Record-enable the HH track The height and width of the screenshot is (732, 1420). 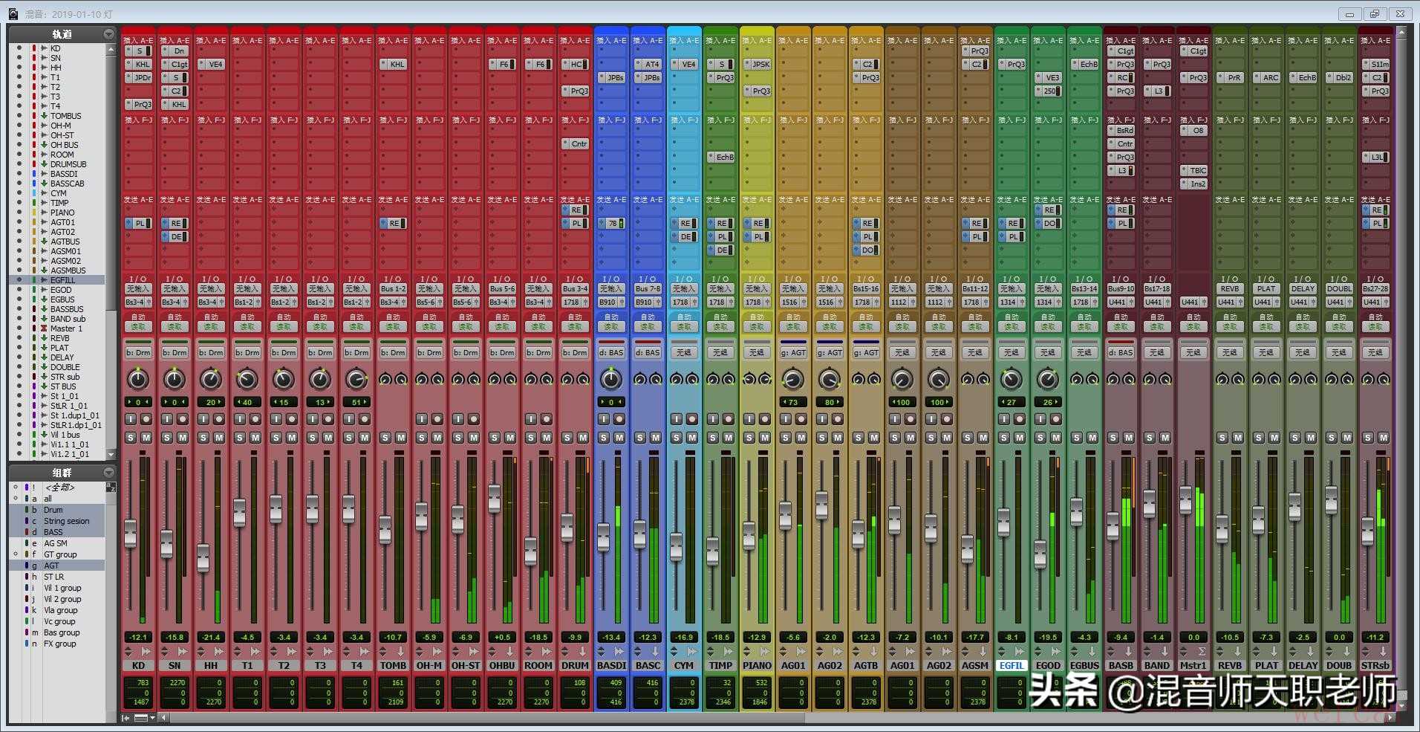click(x=219, y=419)
